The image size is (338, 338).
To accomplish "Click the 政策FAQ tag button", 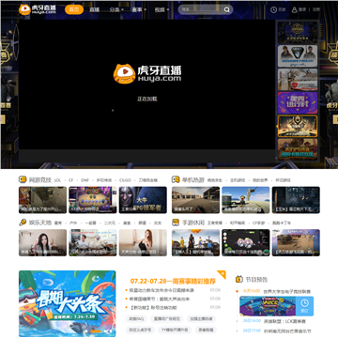I will pyautogui.click(x=136, y=319).
